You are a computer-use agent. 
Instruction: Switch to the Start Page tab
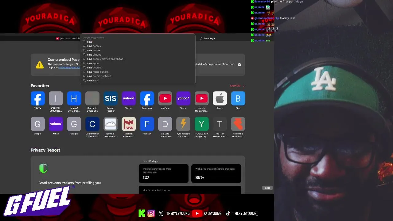208,38
